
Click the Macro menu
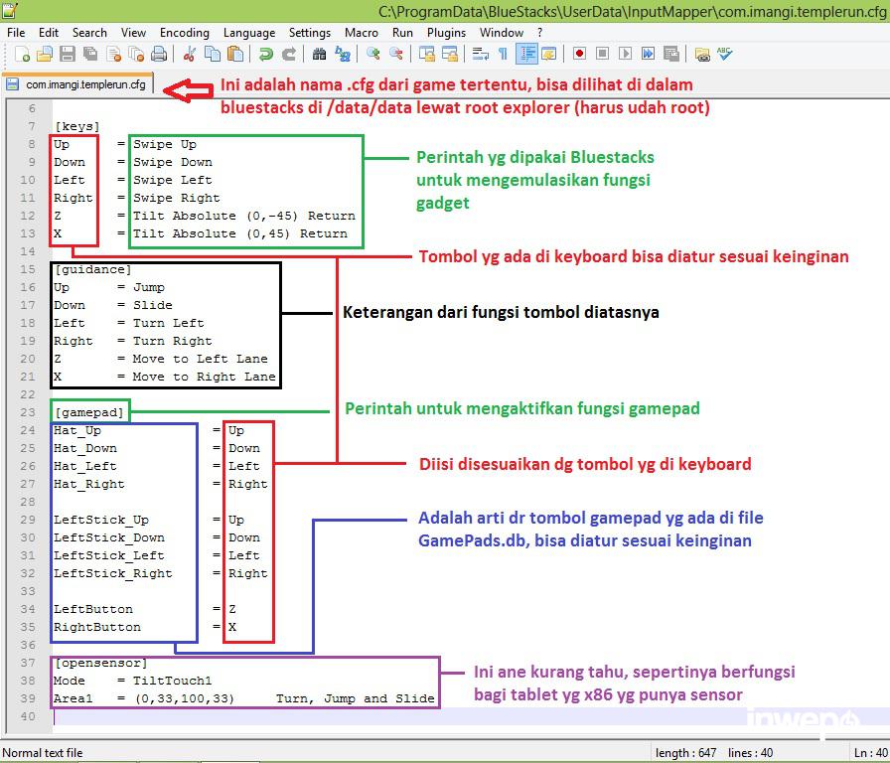tap(361, 32)
